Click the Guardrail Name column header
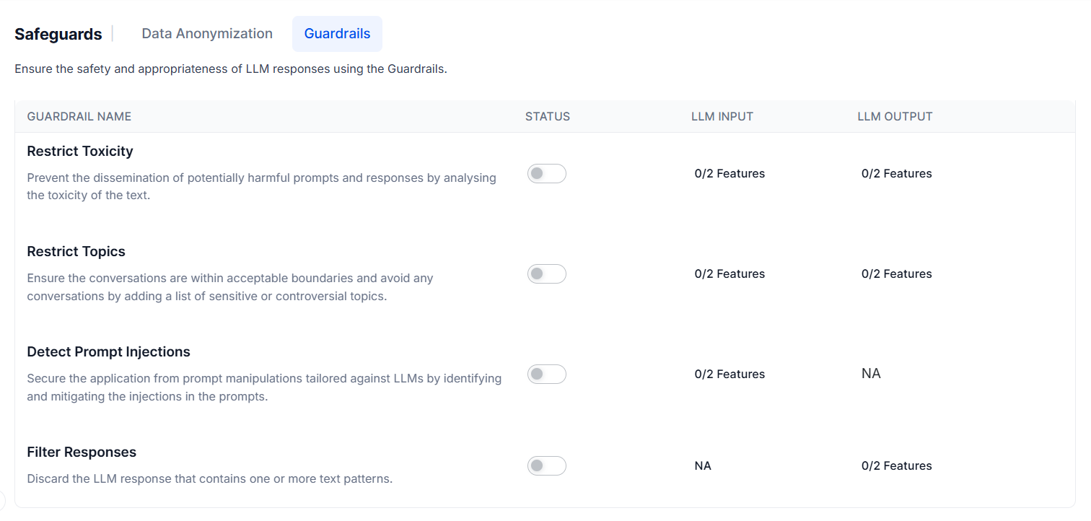The height and width of the screenshot is (521, 1091). point(79,117)
